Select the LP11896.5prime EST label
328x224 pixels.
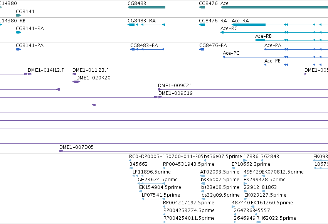151,172
